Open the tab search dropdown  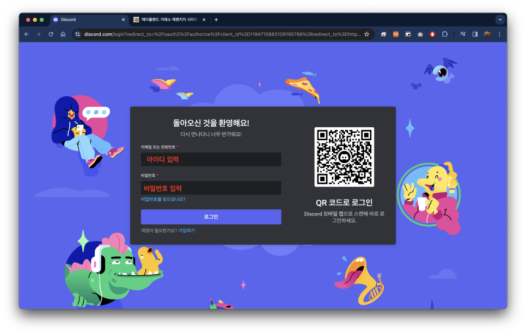coord(500,20)
